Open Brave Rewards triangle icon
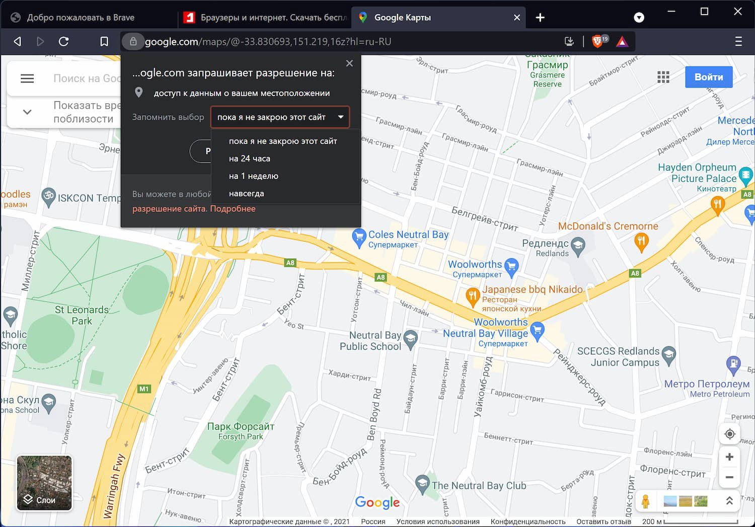Screen dimensions: 755x527 (x=622, y=42)
